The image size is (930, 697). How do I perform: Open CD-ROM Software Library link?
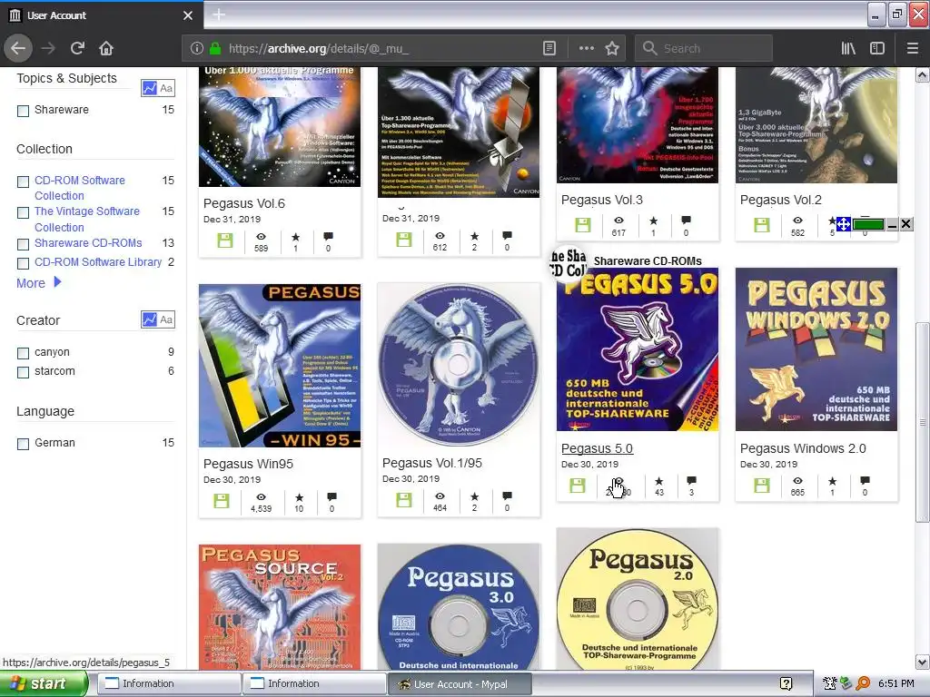click(98, 262)
